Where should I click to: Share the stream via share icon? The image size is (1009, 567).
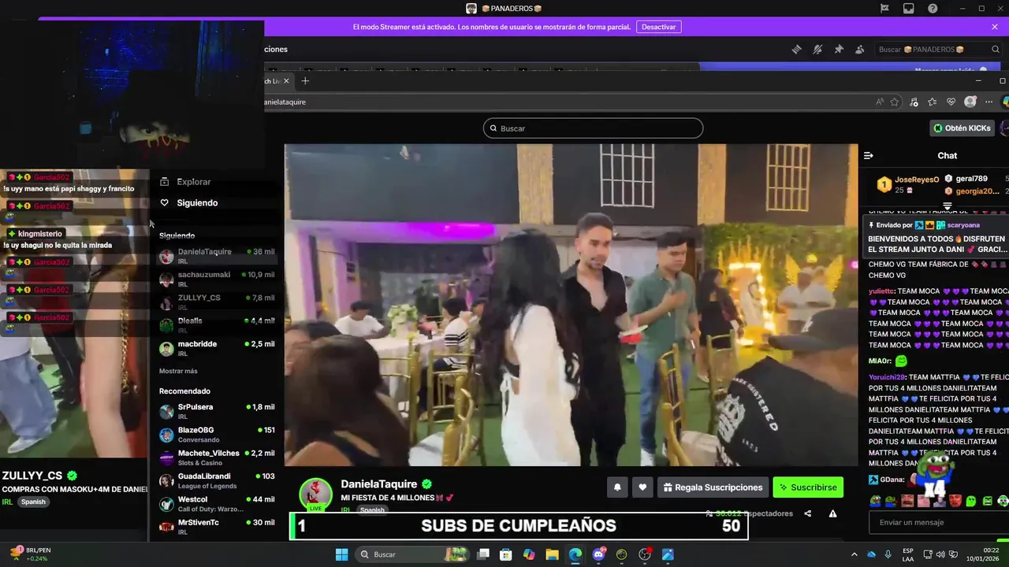(x=807, y=513)
